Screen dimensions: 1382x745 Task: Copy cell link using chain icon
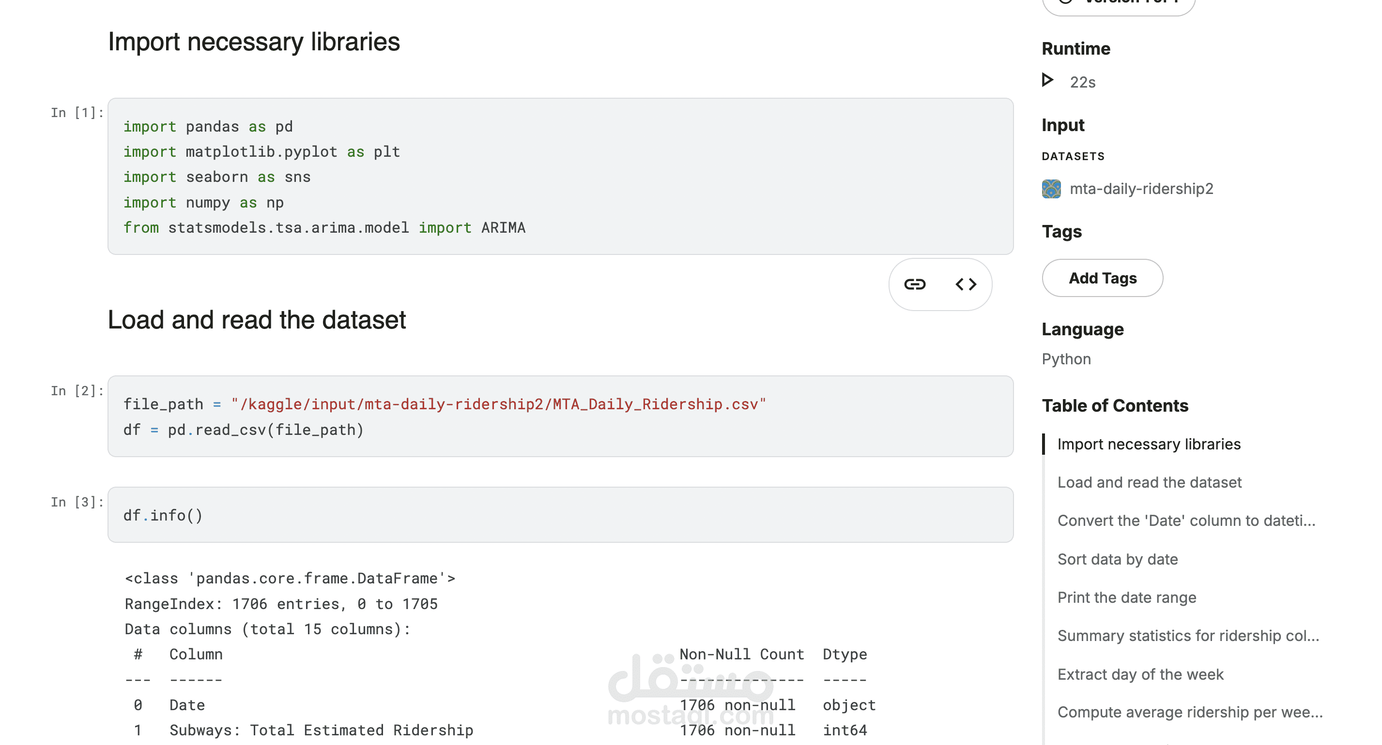coord(914,284)
